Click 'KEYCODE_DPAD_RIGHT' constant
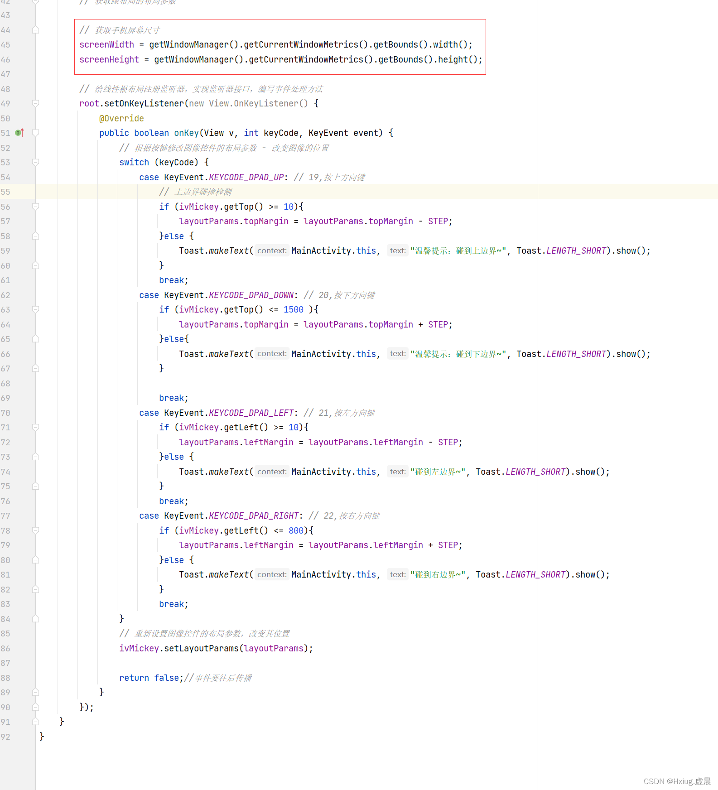 (254, 515)
